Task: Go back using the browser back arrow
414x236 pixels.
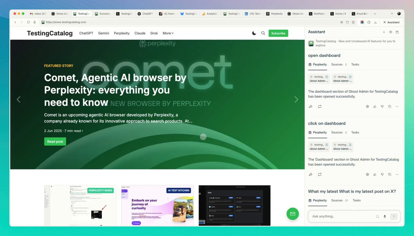Action: (x=15, y=22)
